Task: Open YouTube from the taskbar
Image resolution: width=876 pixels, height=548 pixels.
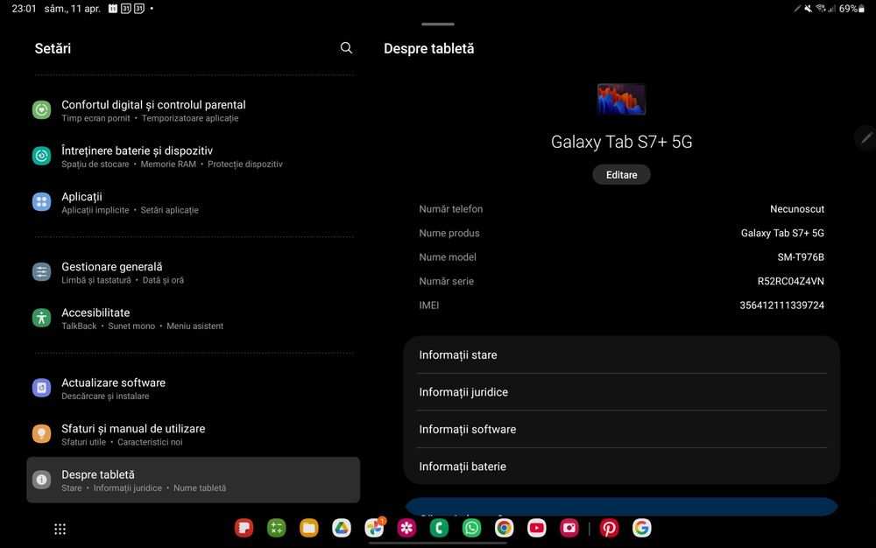Action: pyautogui.click(x=537, y=528)
